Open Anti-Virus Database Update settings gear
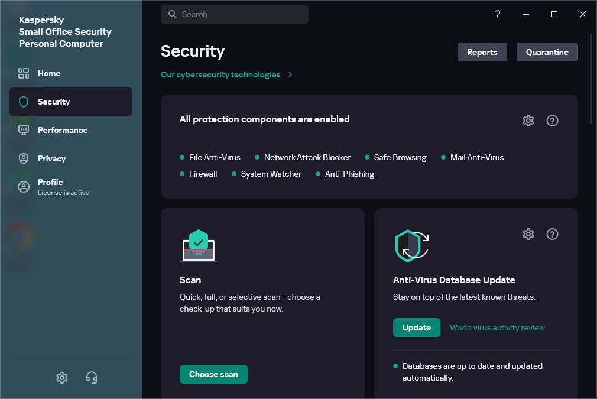Screen dimensions: 597x399 (x=528, y=234)
